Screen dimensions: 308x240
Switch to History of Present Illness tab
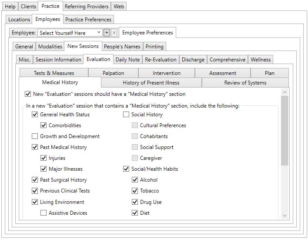[151, 83]
